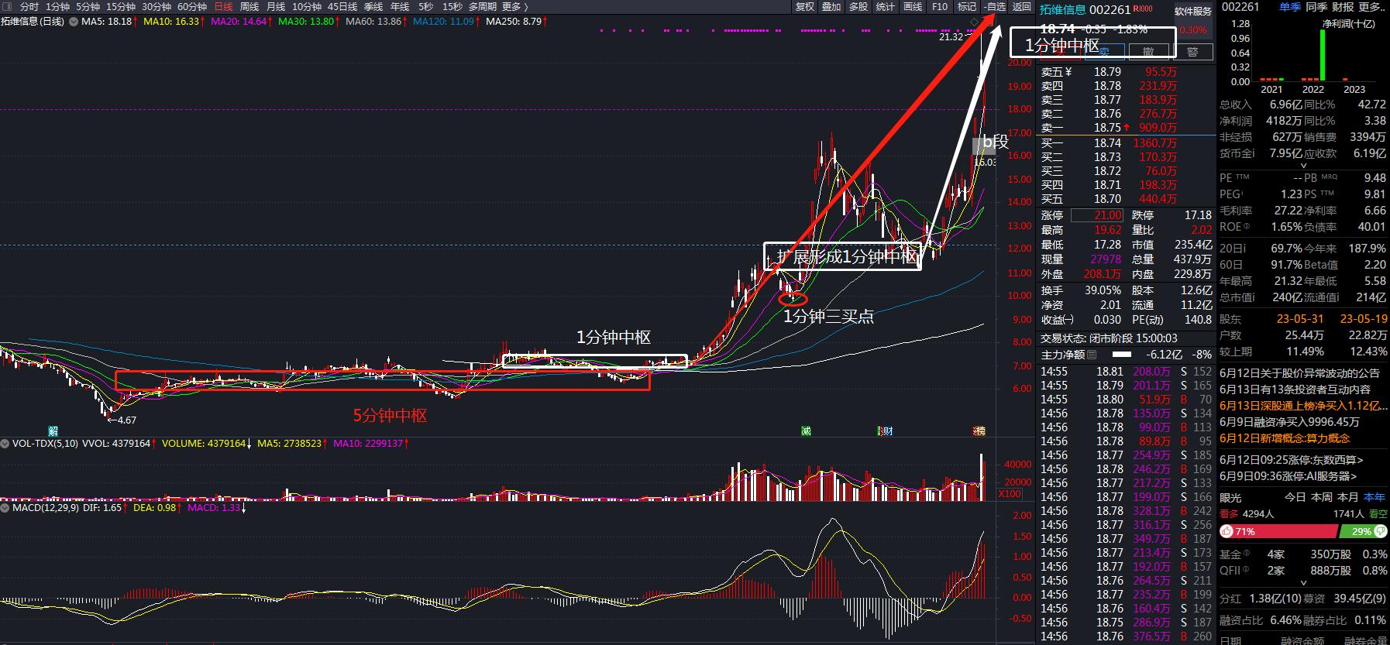Expand 更多 period options in toolbar
The image size is (1390, 645).
click(515, 6)
